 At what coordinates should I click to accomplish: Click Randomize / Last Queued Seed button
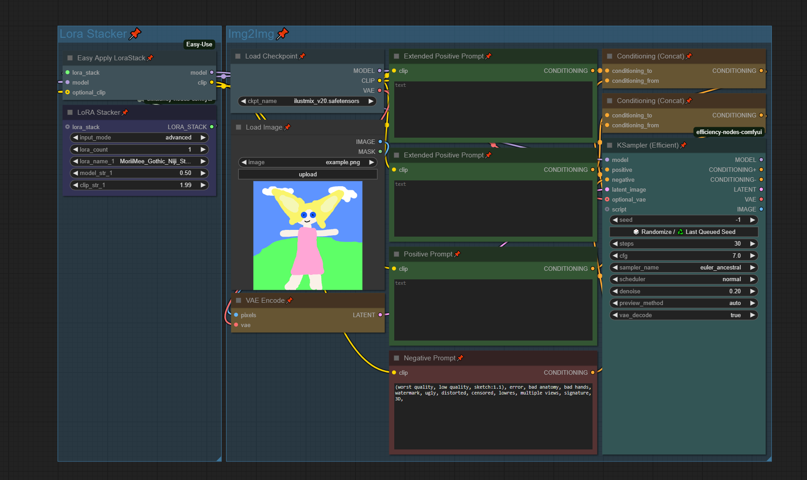click(x=683, y=232)
